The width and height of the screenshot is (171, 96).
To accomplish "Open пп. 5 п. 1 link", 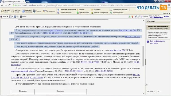I will [x=25, y=78].
